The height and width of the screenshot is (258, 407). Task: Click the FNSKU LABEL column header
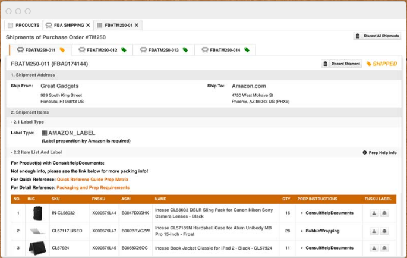378,199
